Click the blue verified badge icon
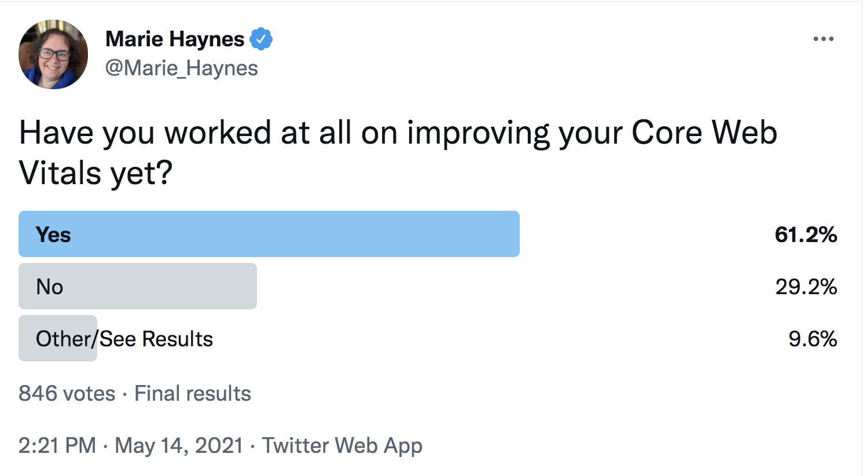867x476 pixels. click(261, 39)
